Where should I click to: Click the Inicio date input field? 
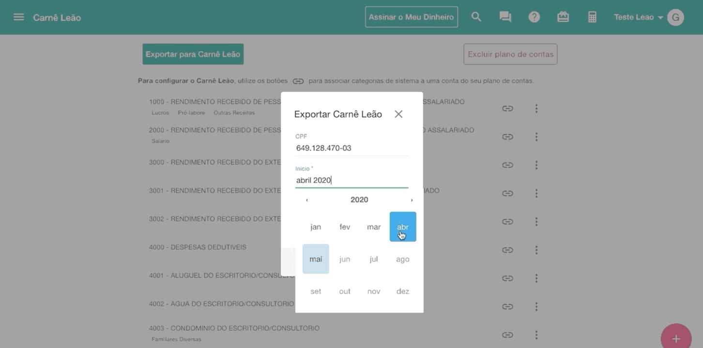[x=351, y=180]
